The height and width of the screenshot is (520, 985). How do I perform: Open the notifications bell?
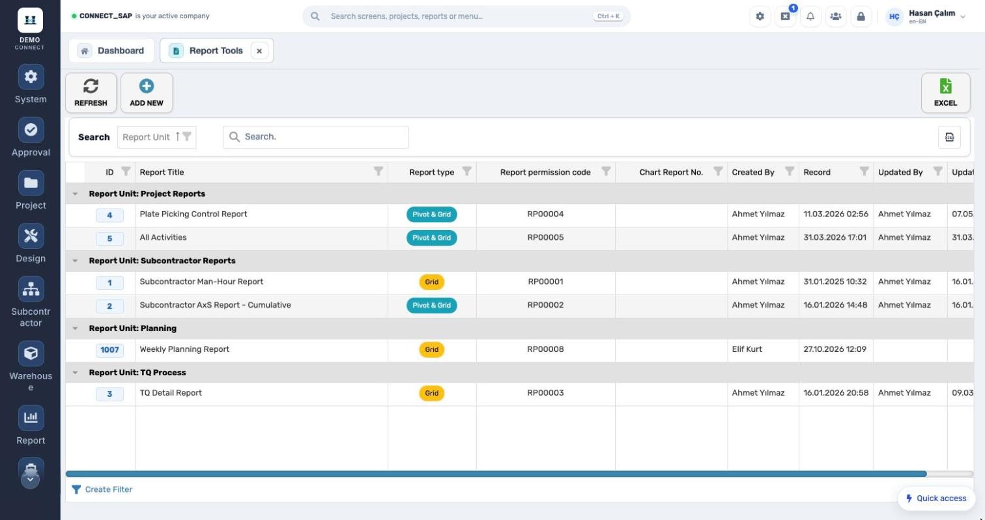tap(810, 16)
